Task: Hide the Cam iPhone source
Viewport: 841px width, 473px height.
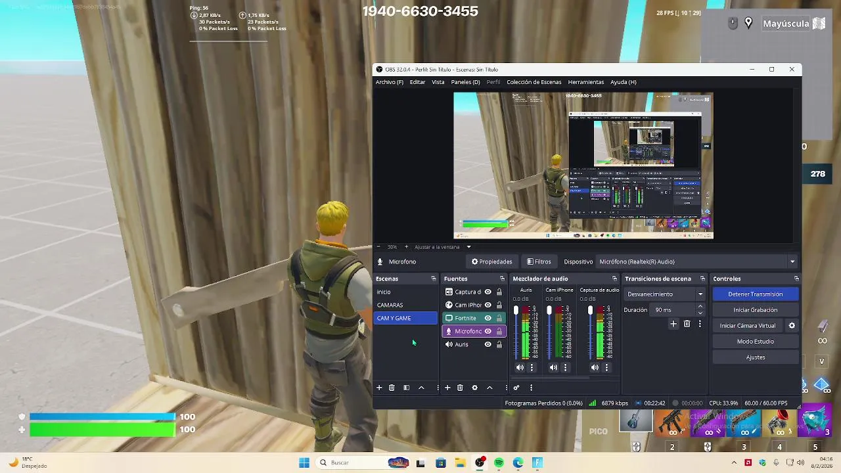Action: pyautogui.click(x=488, y=305)
